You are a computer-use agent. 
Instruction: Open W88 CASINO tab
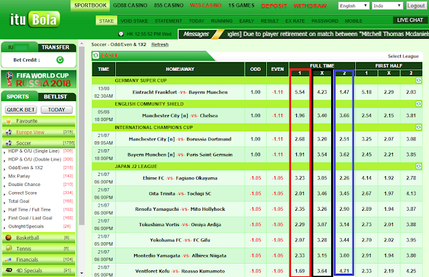[x=206, y=5]
